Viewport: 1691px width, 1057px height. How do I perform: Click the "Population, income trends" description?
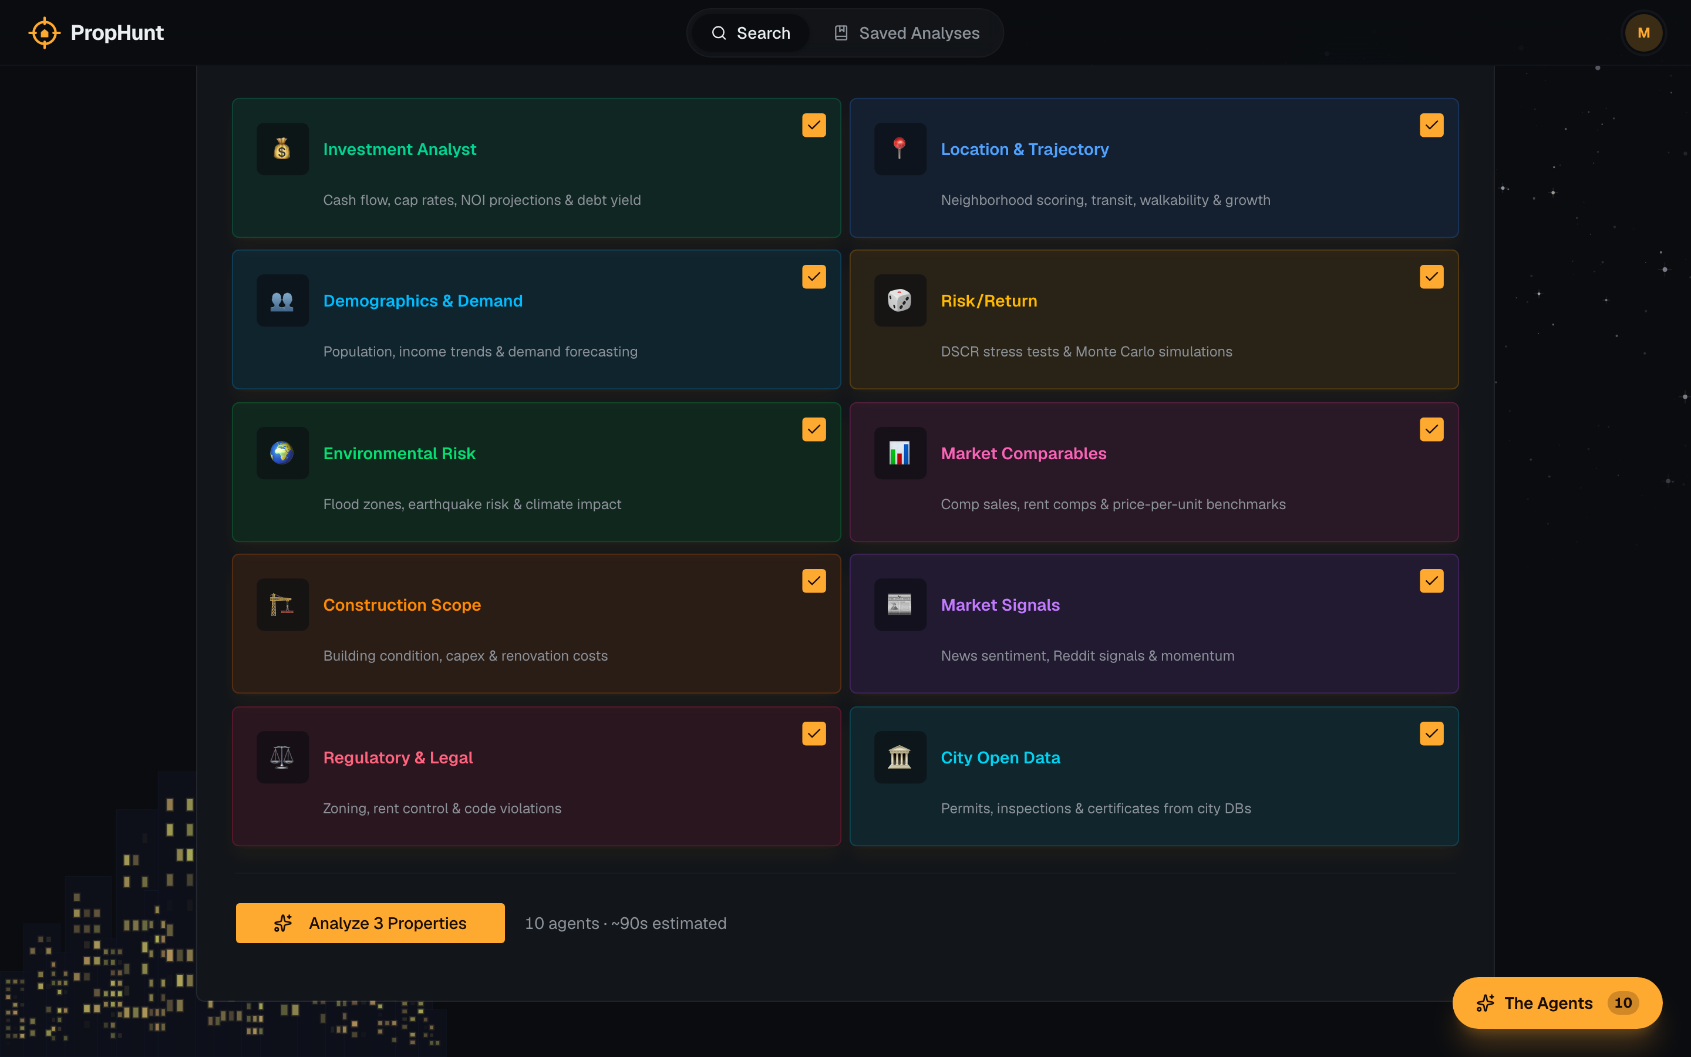pyautogui.click(x=480, y=352)
